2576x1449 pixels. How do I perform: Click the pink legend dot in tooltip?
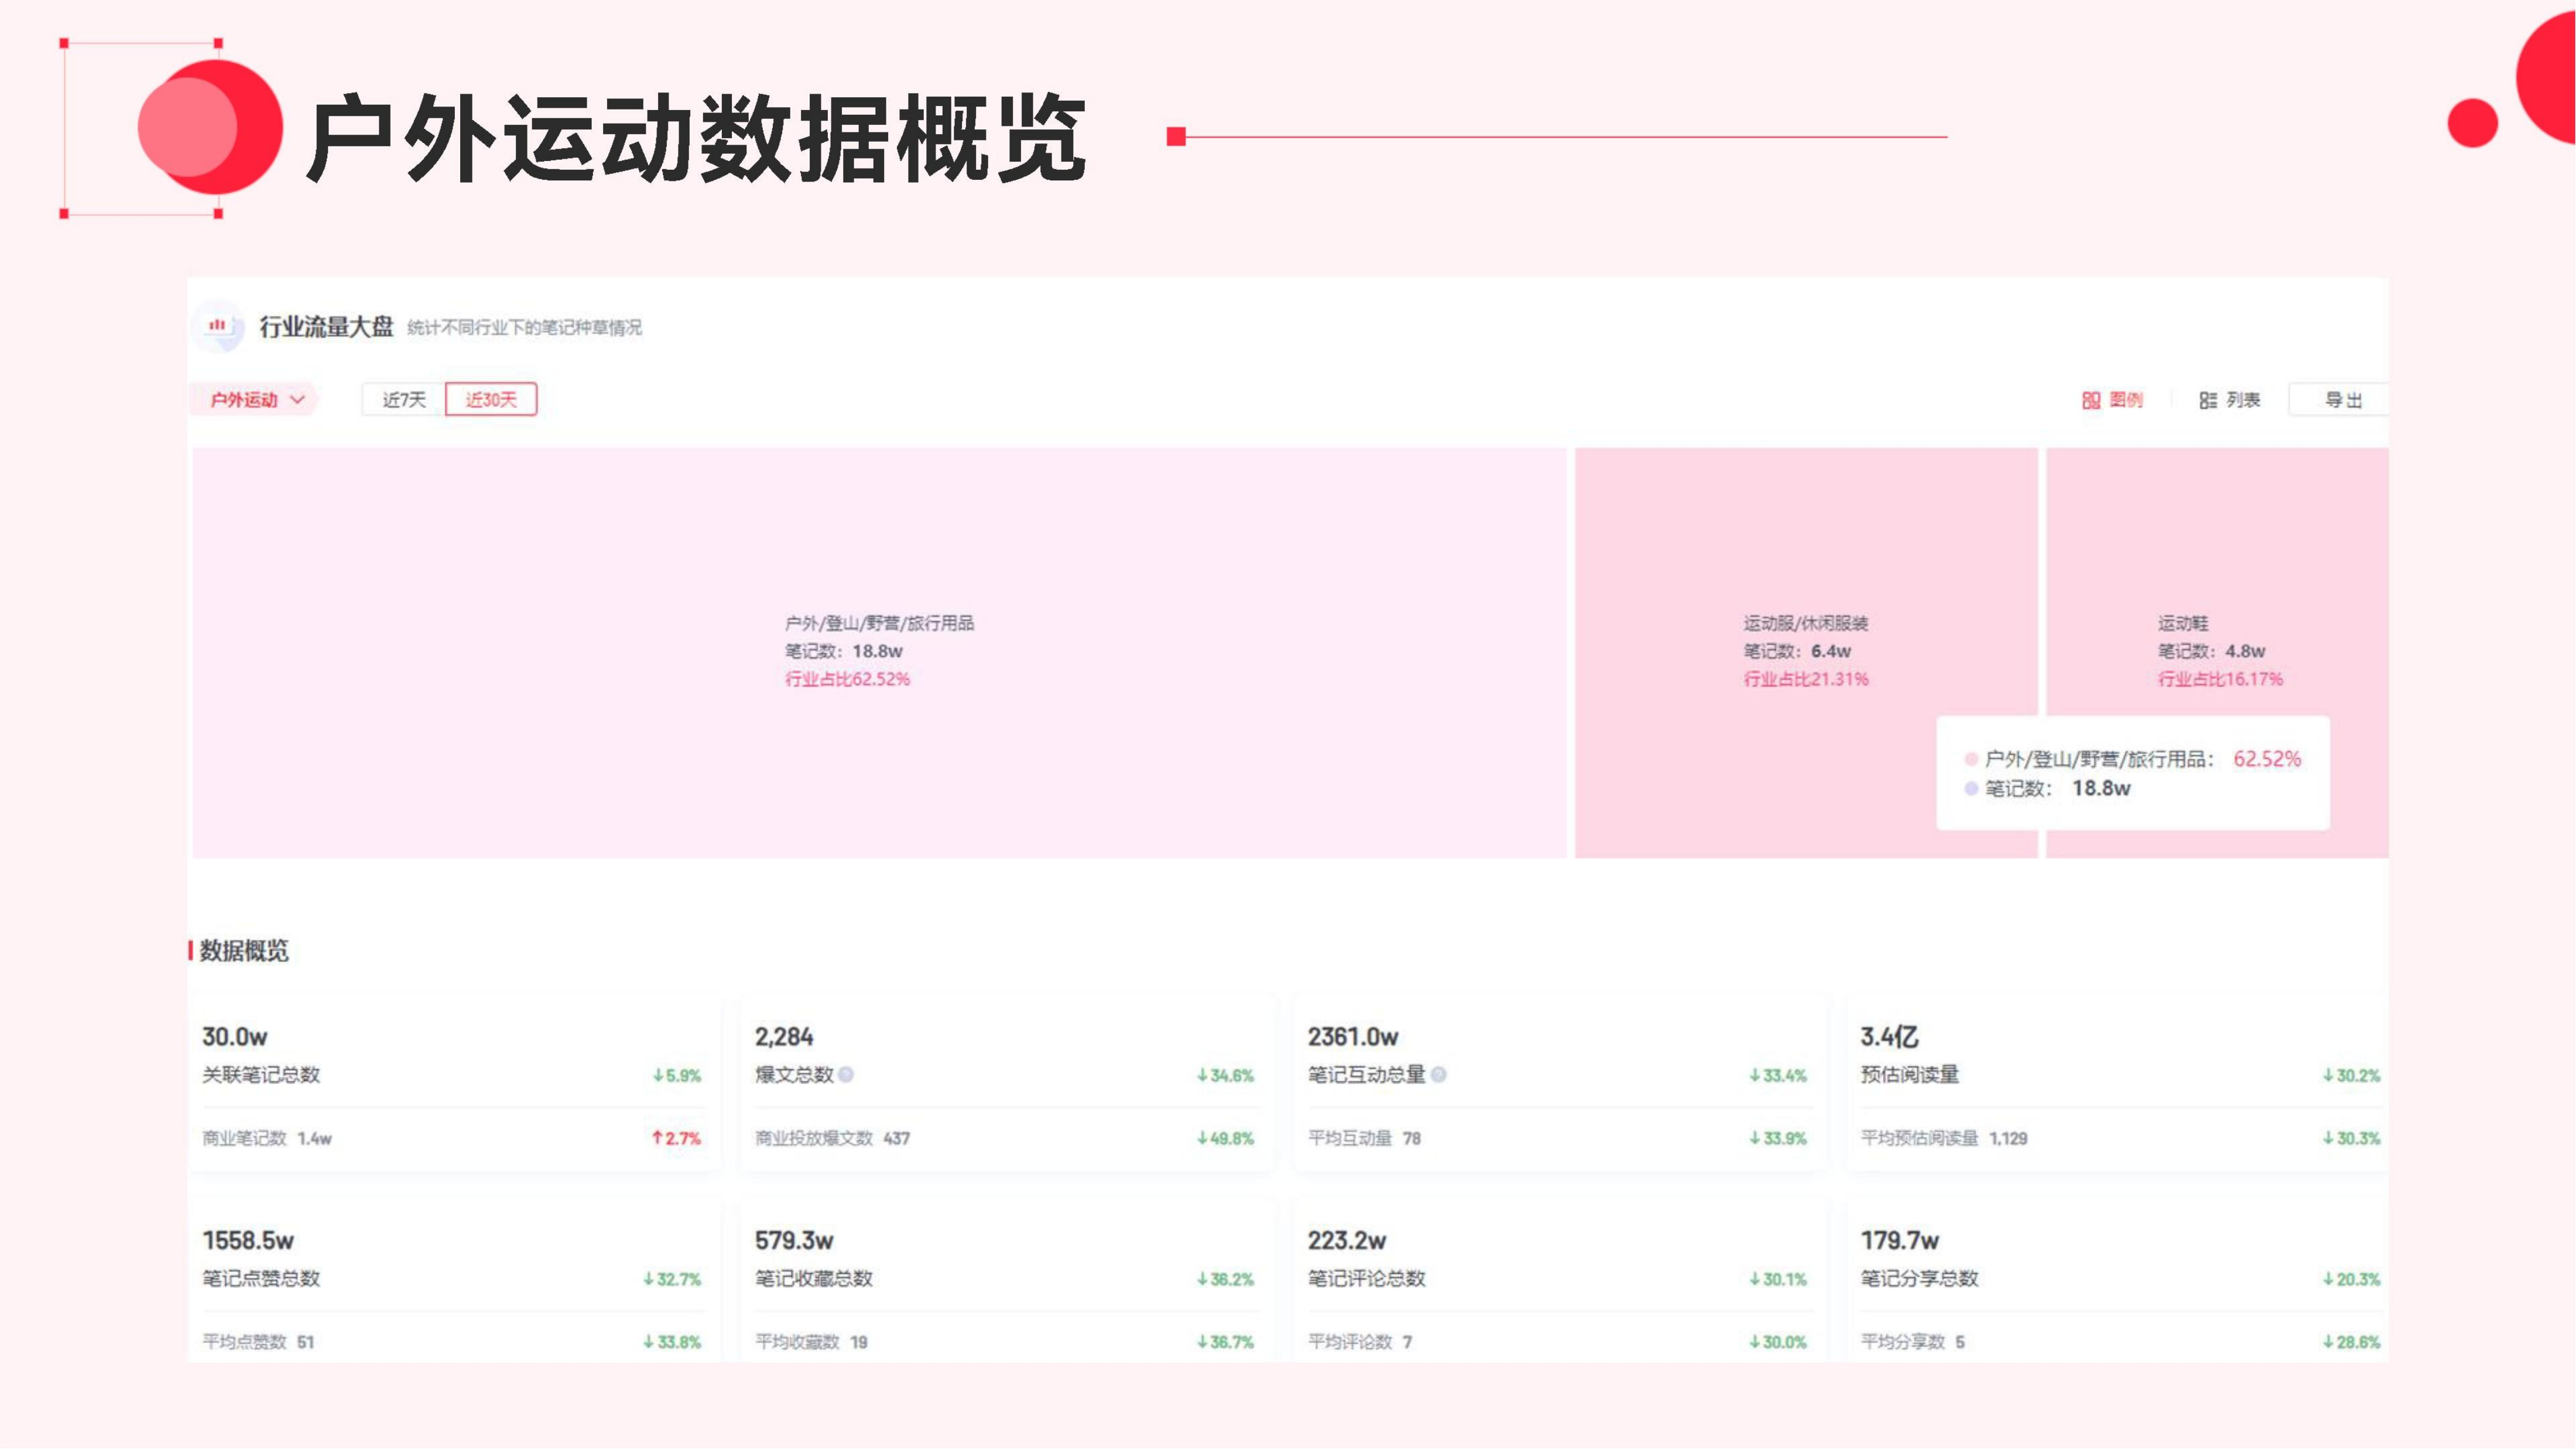point(1971,759)
